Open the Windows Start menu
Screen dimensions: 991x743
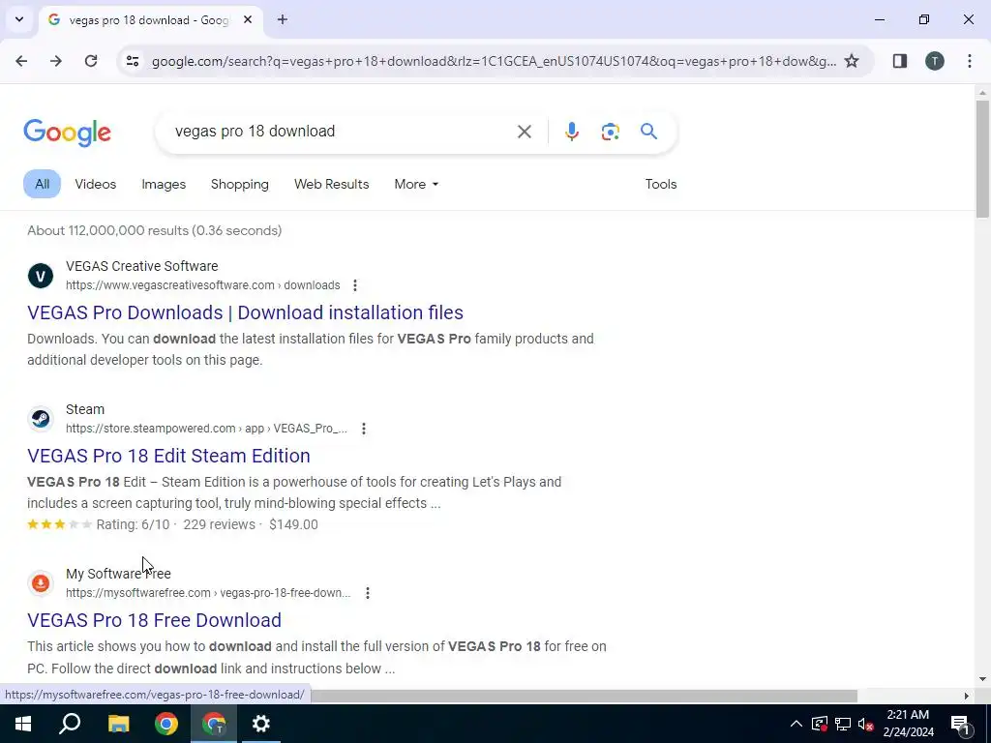point(23,724)
